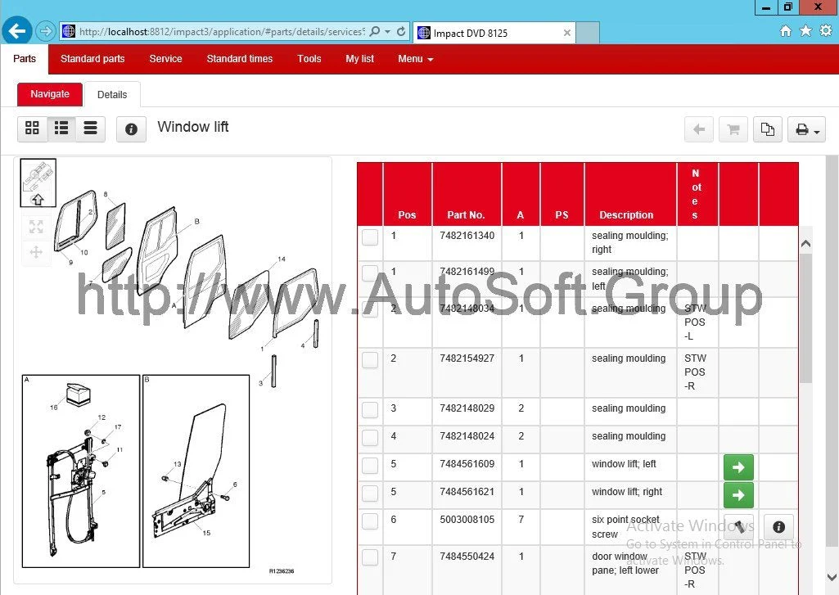Expand the Menu dropdown in the ribbon

[x=415, y=59]
